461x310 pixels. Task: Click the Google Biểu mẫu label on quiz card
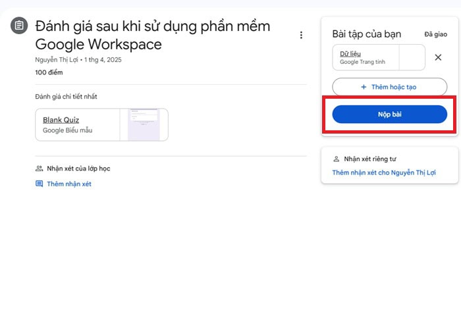pos(67,130)
